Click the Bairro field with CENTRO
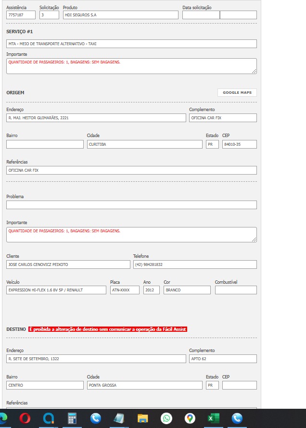306x428 pixels. tap(45, 385)
